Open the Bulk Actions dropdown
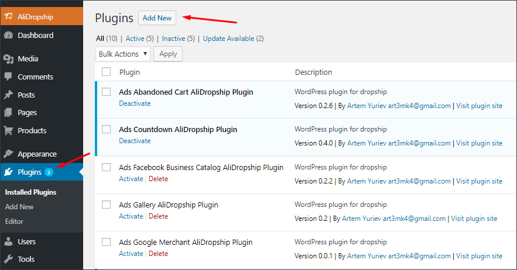 pyautogui.click(x=123, y=54)
